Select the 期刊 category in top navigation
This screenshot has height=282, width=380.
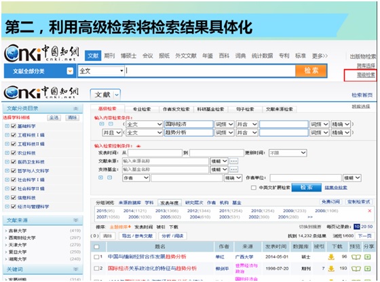109,56
